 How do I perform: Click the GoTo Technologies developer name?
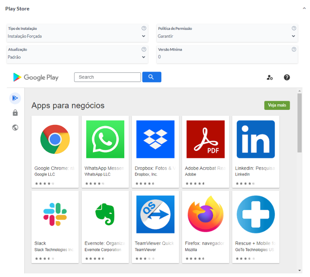click(255, 250)
